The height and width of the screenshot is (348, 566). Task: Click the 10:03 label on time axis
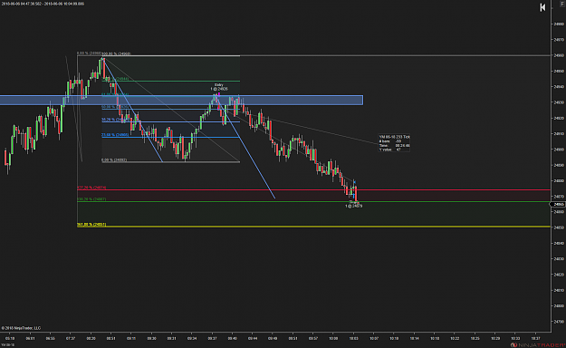tap(354, 339)
